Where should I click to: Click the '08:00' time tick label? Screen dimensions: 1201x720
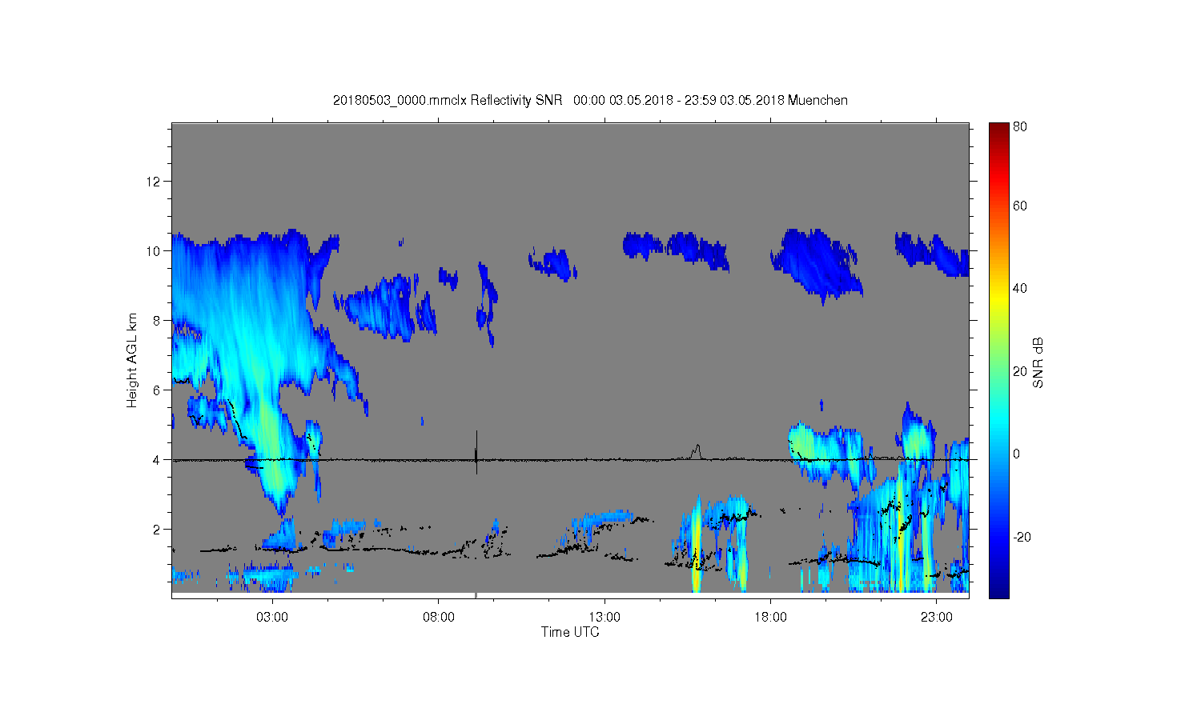coord(439,617)
